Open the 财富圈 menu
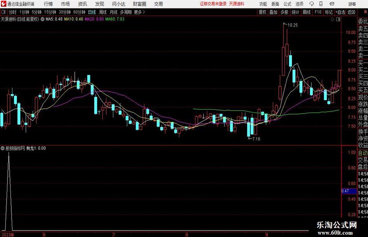 coord(139,4)
